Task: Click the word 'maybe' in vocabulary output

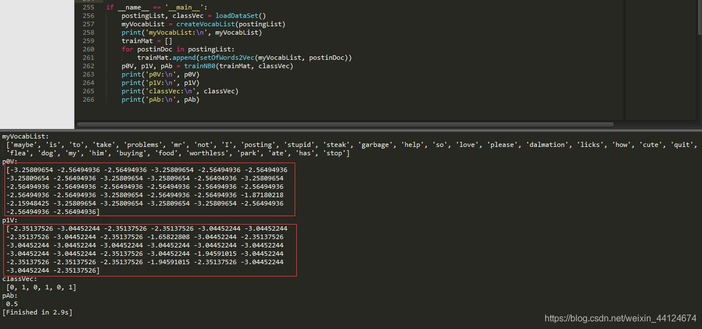Action: (24, 145)
